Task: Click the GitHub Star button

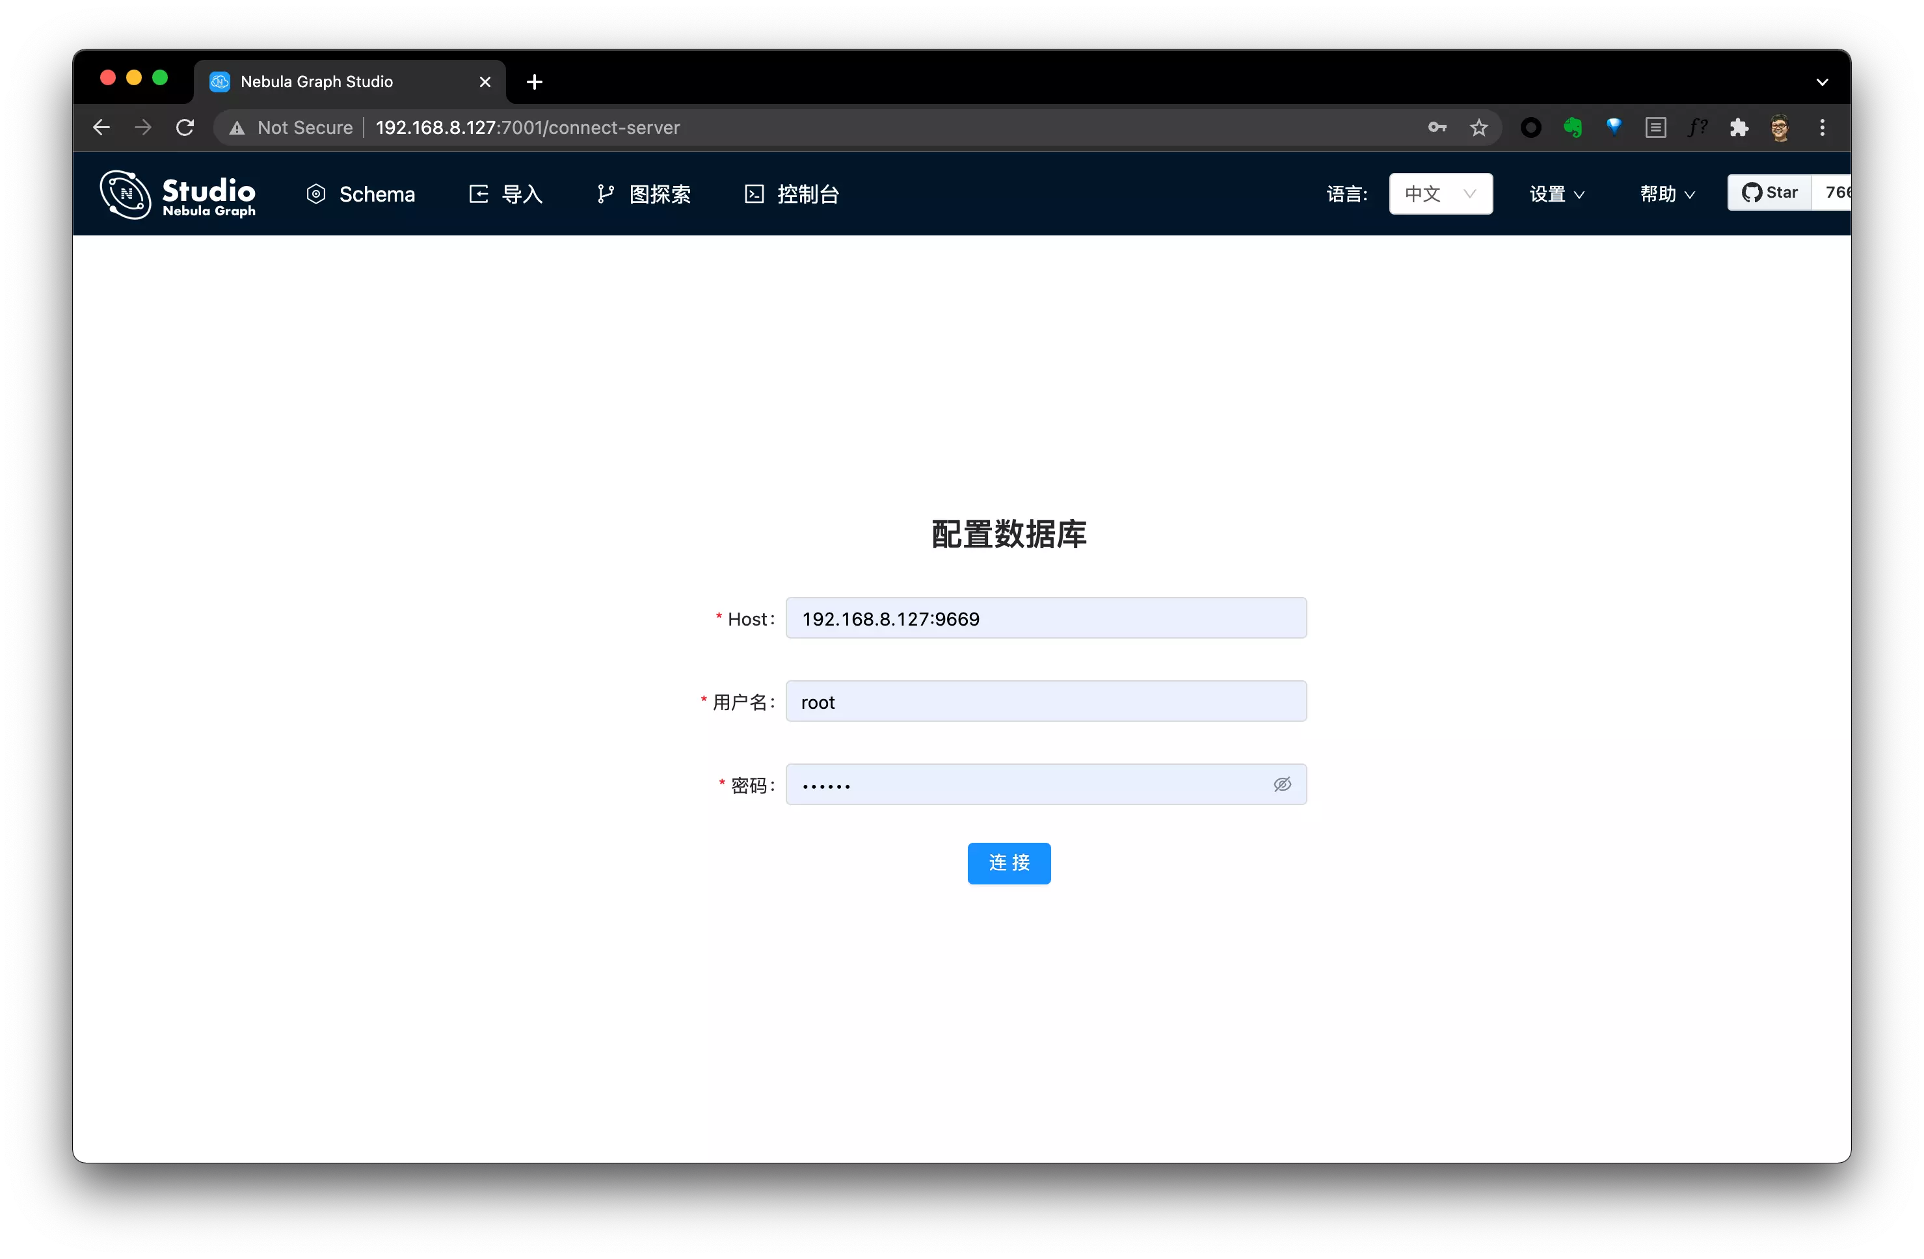Action: (1770, 192)
